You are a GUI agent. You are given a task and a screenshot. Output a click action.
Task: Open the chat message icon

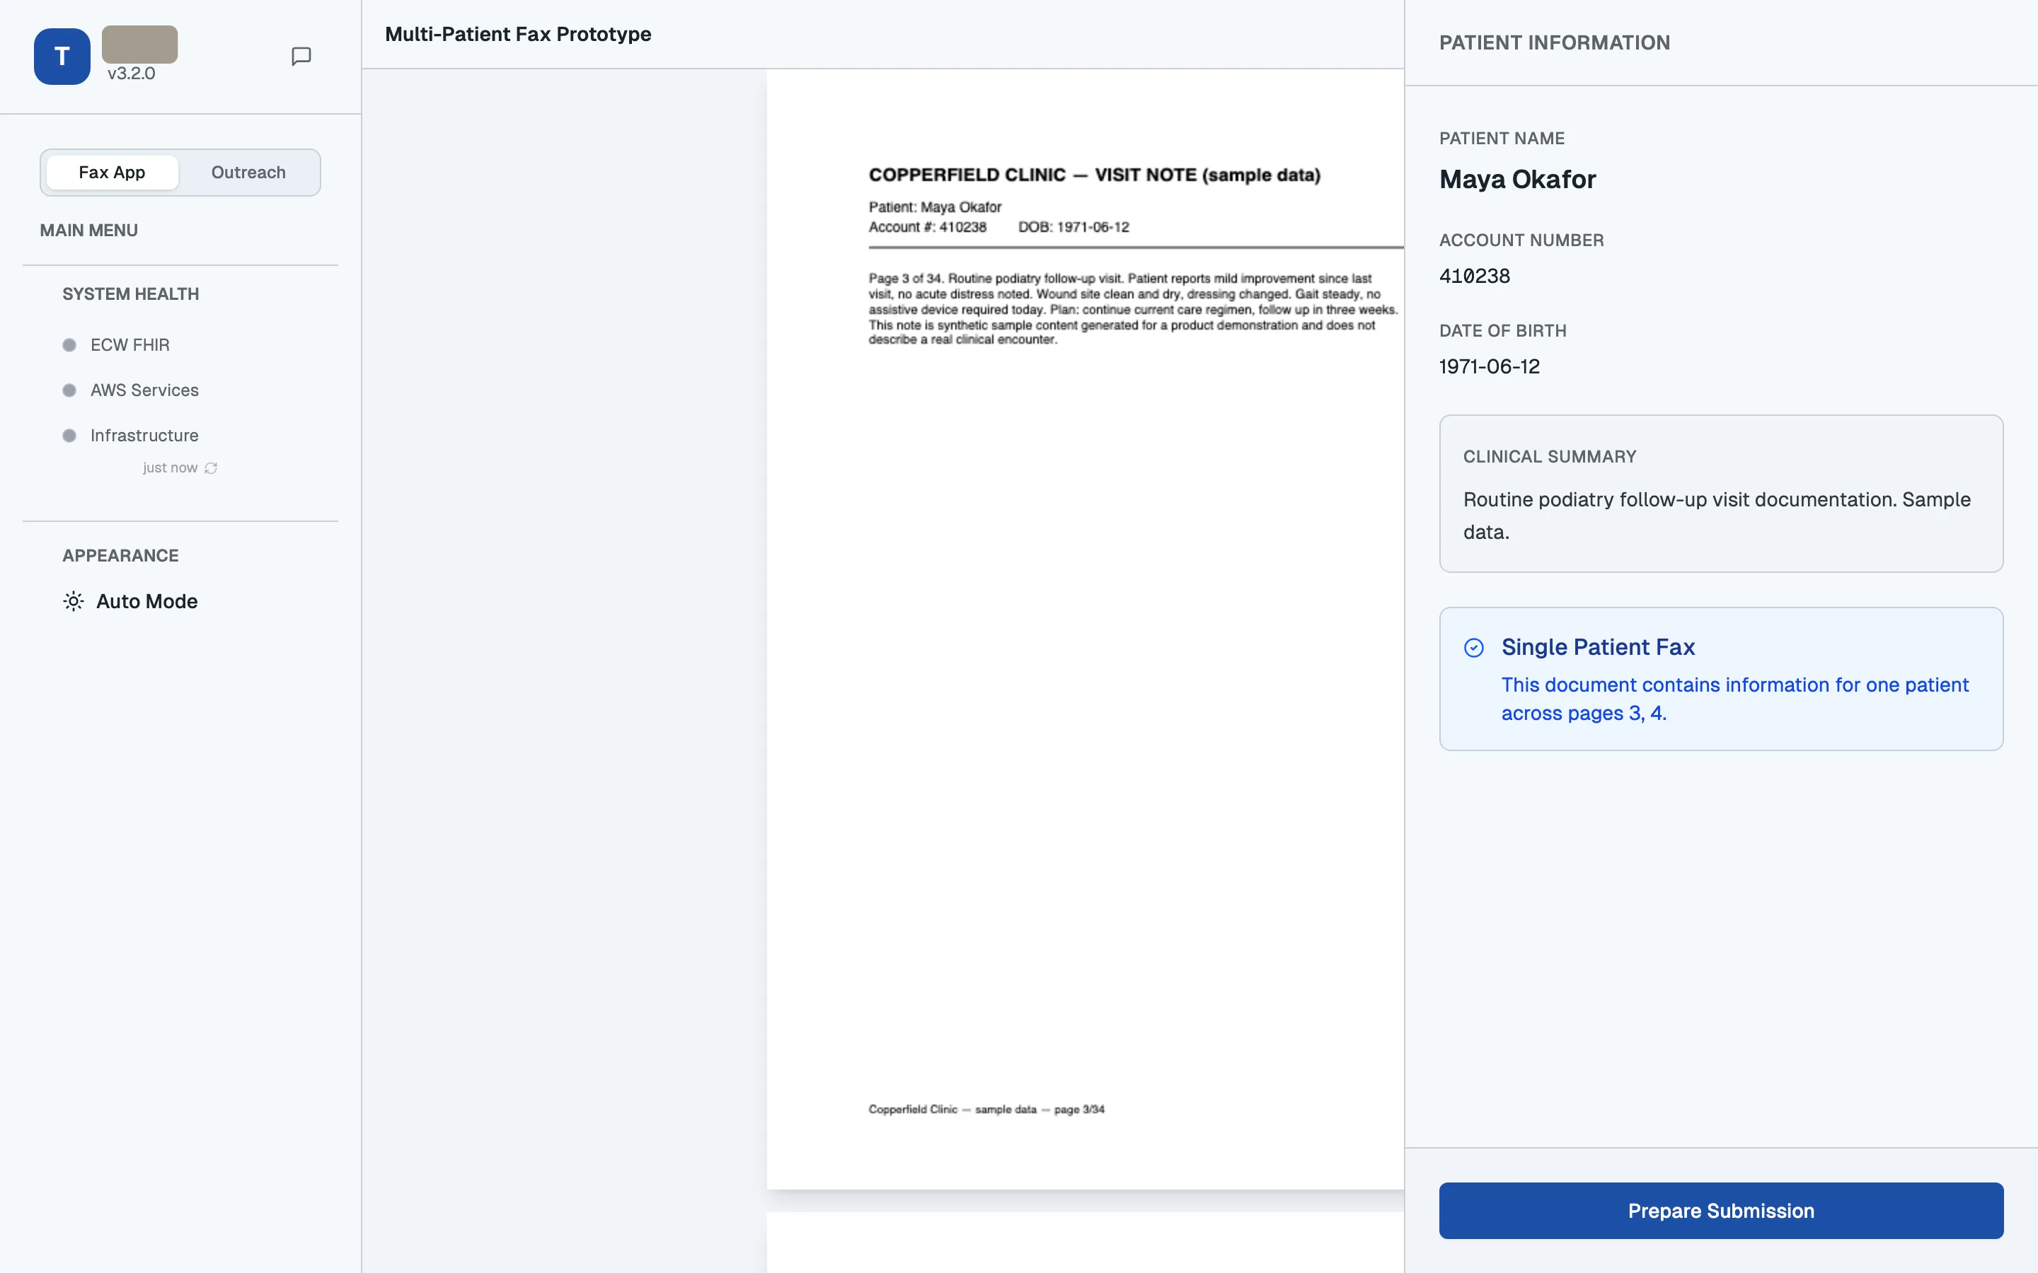[301, 57]
